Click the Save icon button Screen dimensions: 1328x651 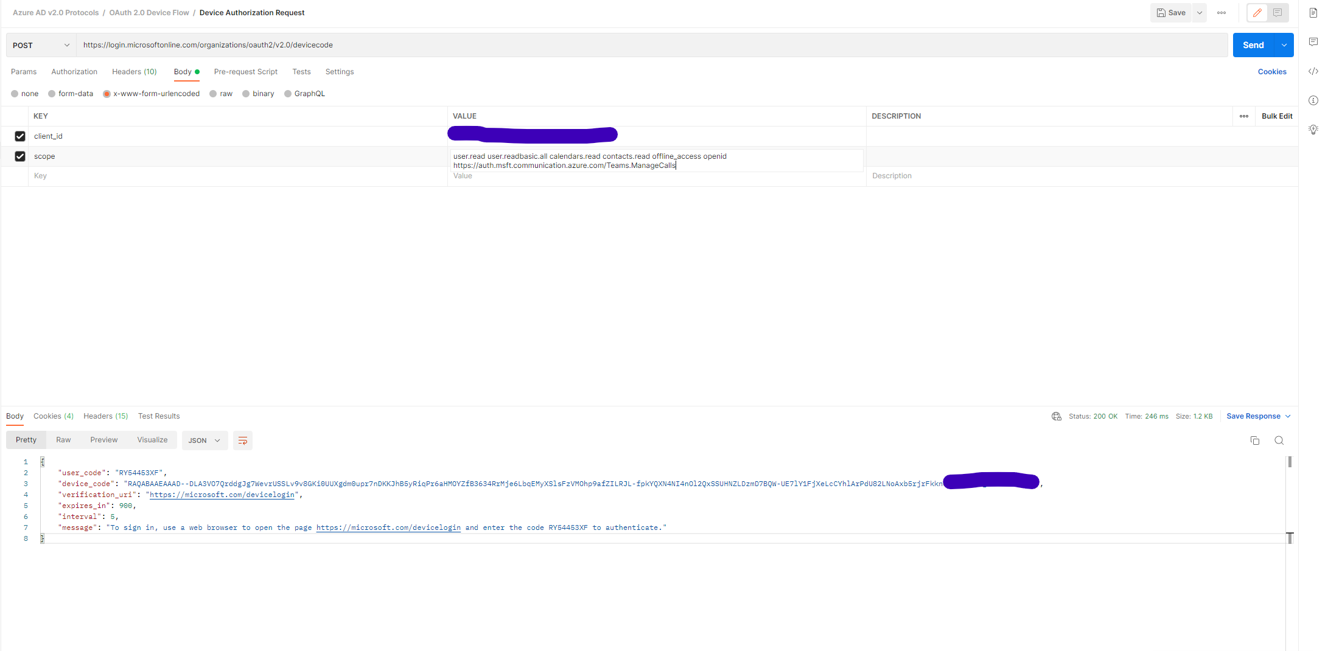(1170, 13)
